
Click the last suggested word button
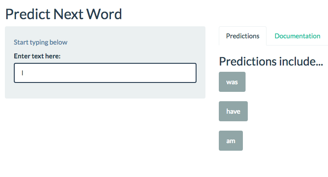pyautogui.click(x=231, y=140)
